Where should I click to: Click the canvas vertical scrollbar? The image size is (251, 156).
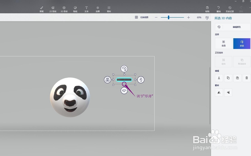click(x=210, y=96)
